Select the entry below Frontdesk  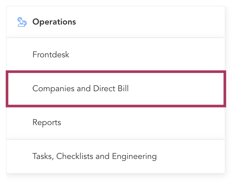[81, 89]
